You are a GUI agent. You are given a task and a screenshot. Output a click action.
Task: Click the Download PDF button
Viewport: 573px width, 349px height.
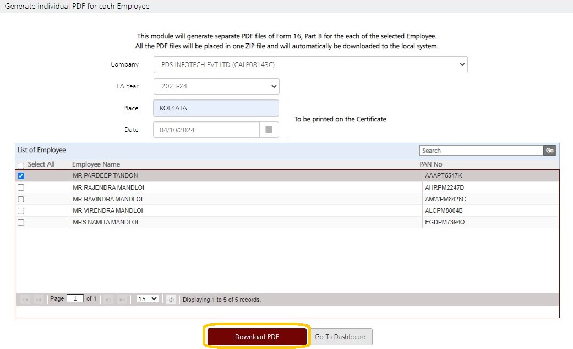(x=257, y=336)
